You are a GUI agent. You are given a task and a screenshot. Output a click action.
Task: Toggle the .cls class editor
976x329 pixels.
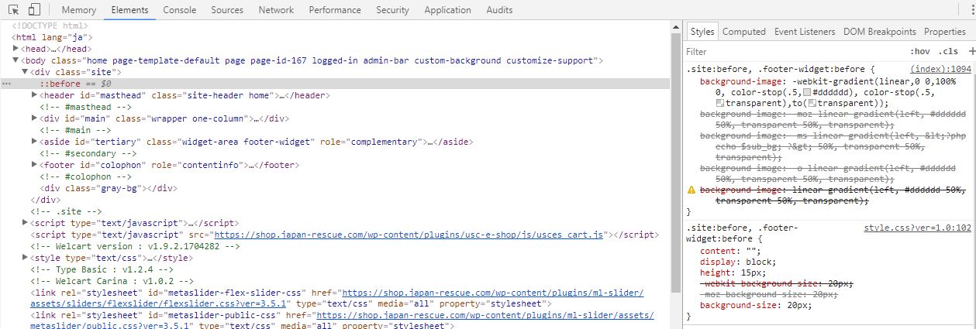coord(947,51)
